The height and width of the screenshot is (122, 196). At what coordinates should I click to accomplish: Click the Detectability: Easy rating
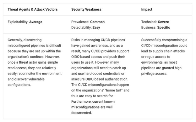pyautogui.click(x=86, y=27)
